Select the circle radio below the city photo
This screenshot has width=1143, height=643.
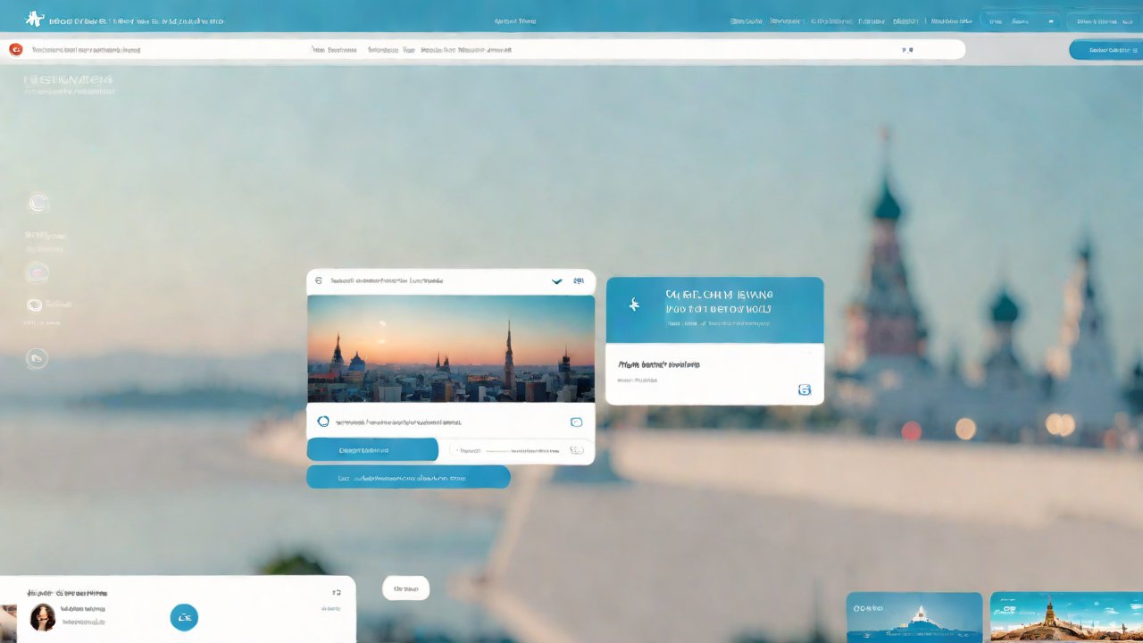click(x=323, y=422)
